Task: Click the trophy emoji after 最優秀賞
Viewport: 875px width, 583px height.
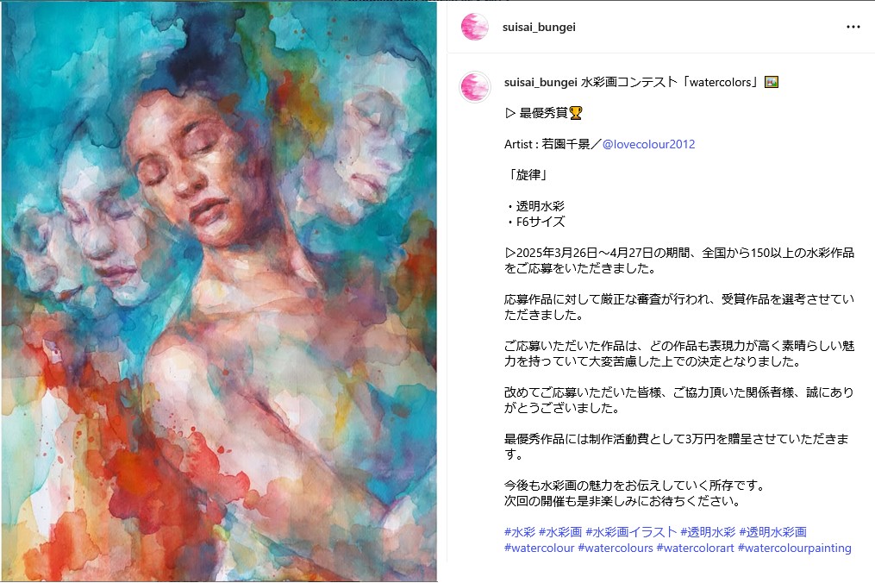Action: click(575, 113)
